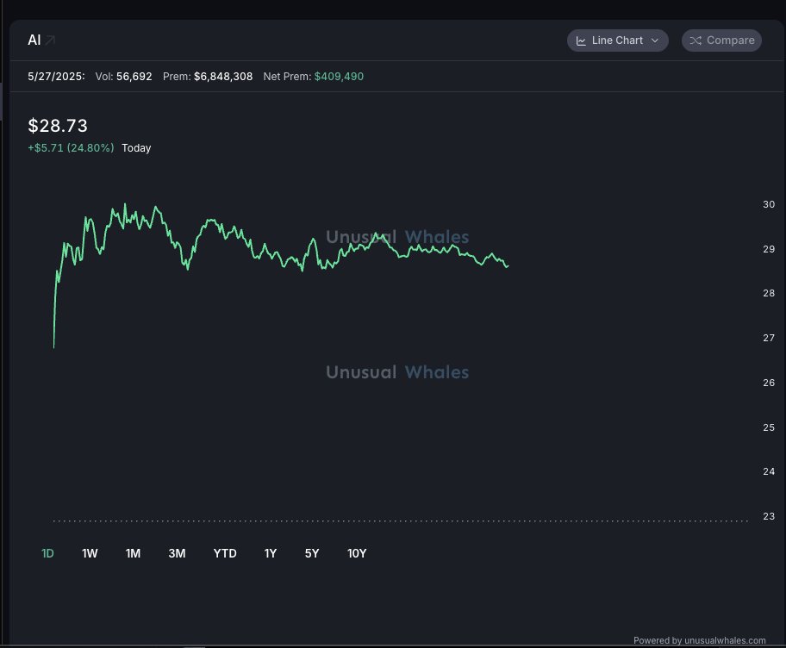Screen dimensions: 786x648
Task: Click the Net Prem $409,490 value
Action: tap(339, 76)
